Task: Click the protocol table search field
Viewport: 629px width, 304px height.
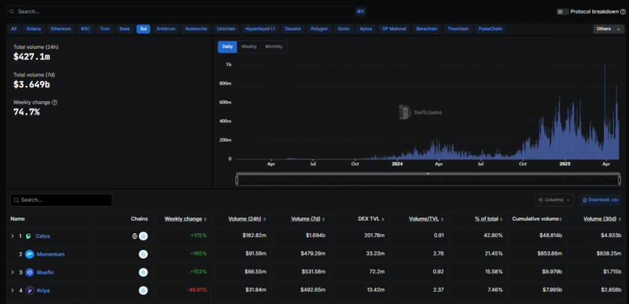Action: coord(61,200)
